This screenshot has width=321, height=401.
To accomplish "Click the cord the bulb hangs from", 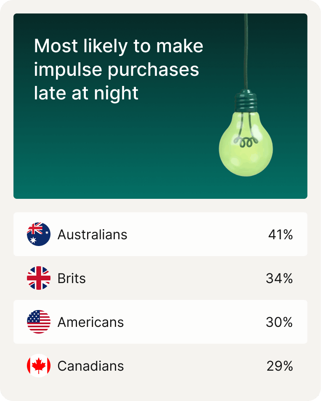I will [x=246, y=51].
